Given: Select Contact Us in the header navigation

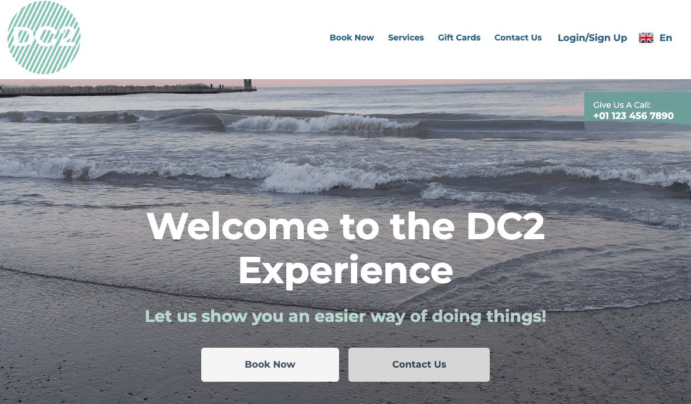Looking at the screenshot, I should point(519,38).
